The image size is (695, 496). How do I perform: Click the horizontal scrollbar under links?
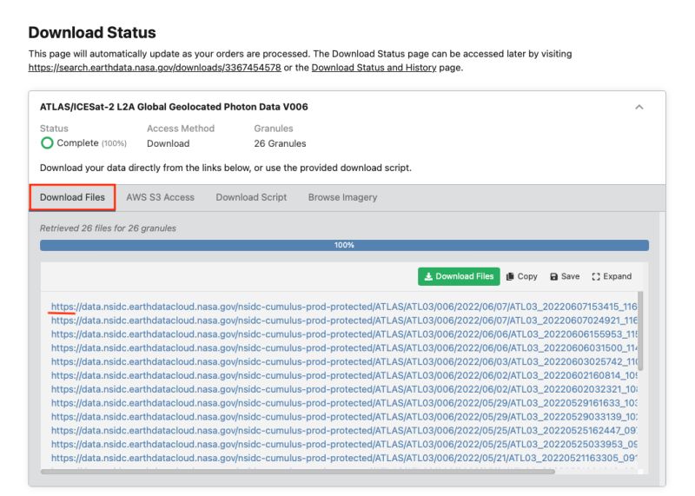coord(297,472)
